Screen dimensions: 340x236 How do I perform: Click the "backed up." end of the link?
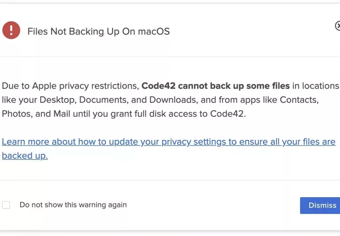[25, 156]
